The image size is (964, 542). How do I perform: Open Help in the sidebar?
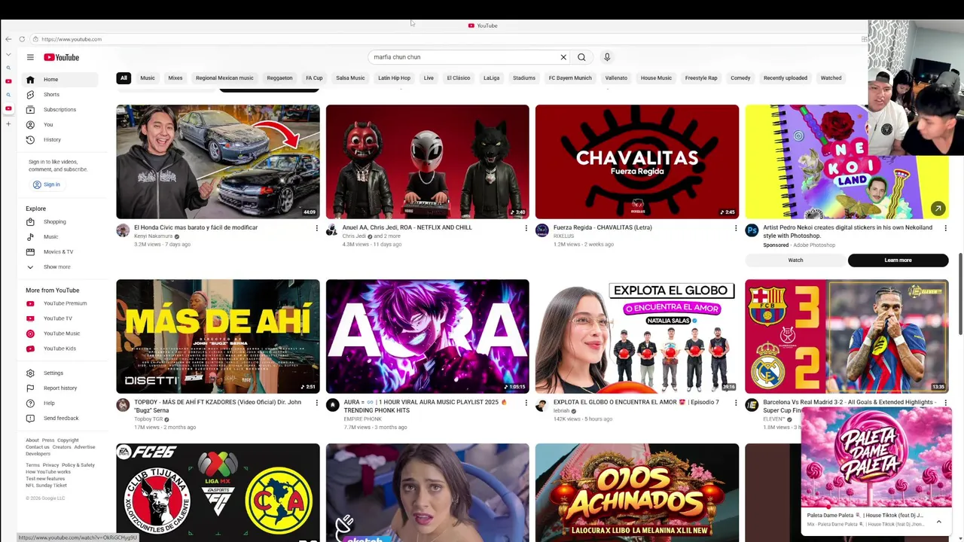point(60,403)
